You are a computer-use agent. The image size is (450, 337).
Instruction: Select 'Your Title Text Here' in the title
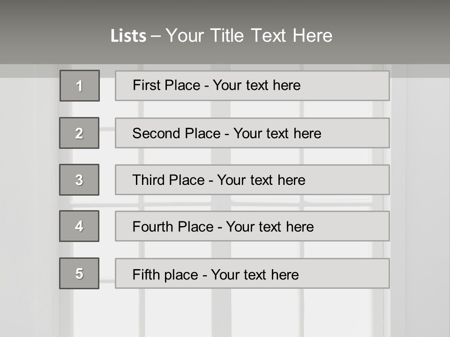[249, 36]
